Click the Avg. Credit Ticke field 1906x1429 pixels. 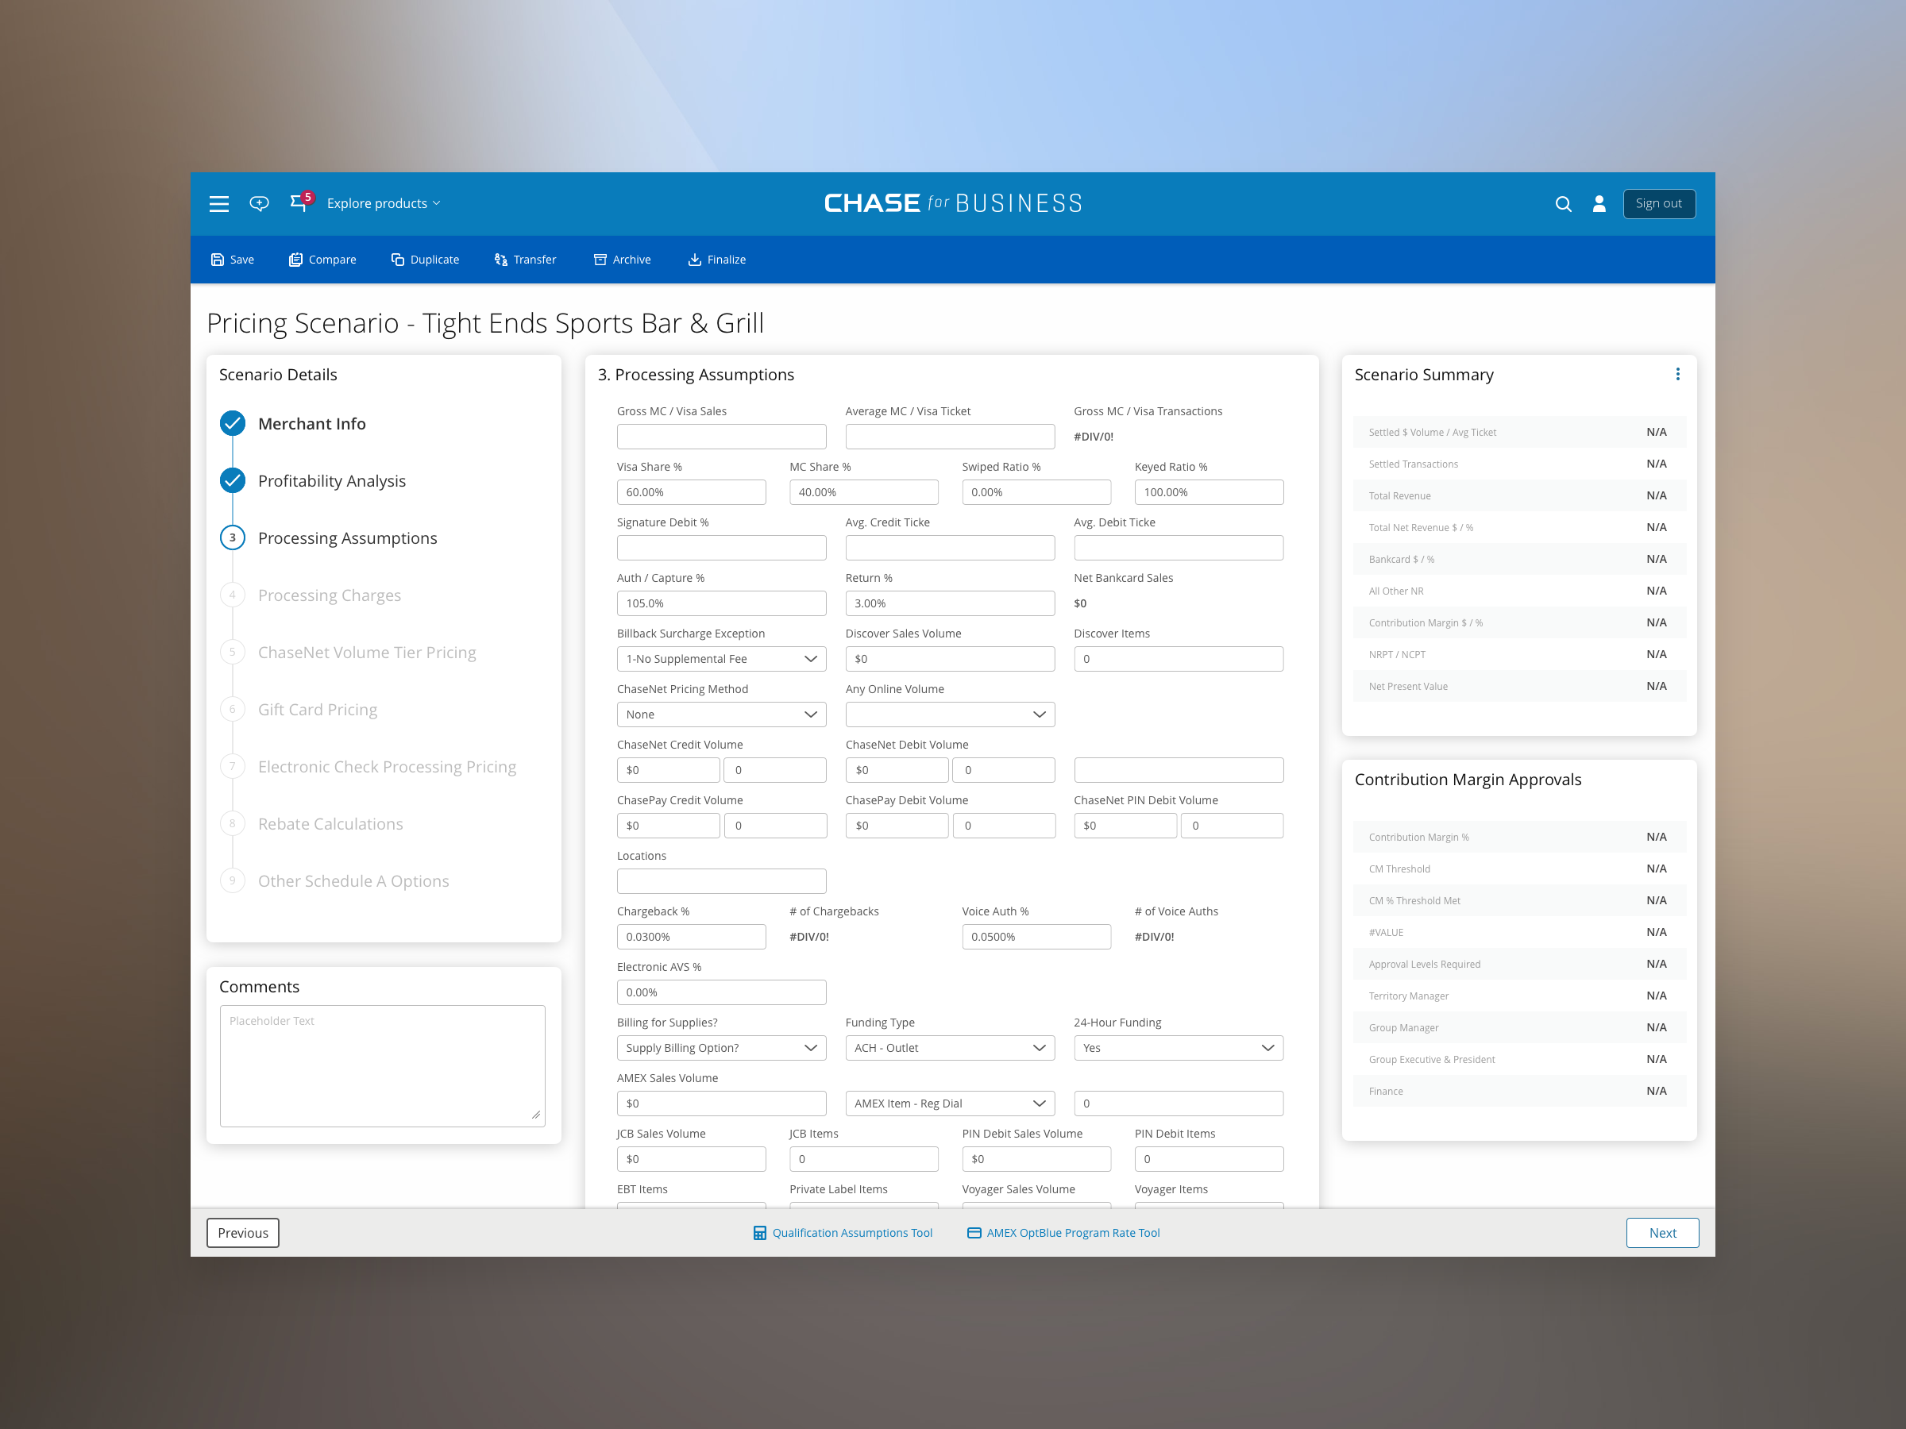click(950, 548)
